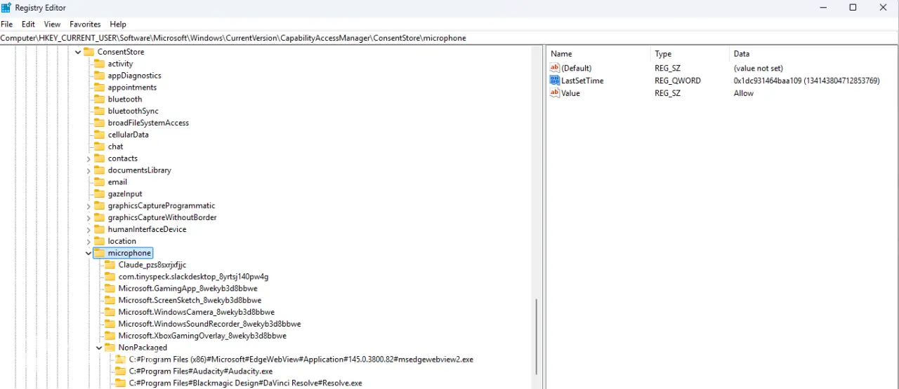Open the View menu

(52, 24)
